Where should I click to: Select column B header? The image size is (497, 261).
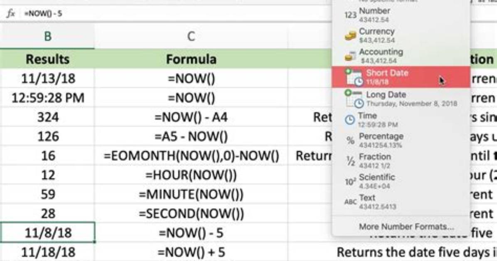47,36
